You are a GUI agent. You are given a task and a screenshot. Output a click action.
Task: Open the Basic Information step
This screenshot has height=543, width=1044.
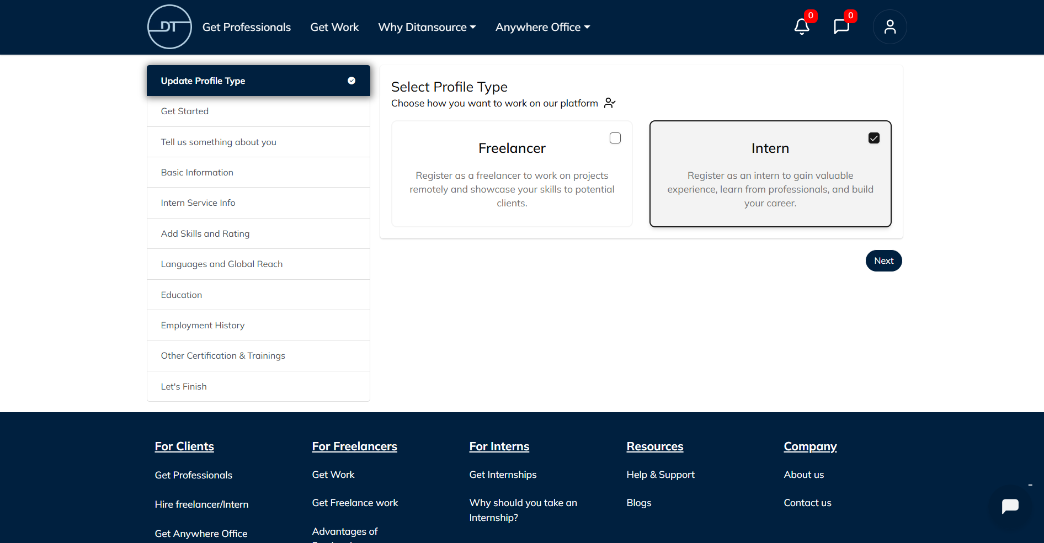click(x=258, y=172)
